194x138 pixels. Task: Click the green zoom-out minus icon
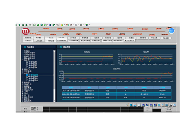point(38,25)
